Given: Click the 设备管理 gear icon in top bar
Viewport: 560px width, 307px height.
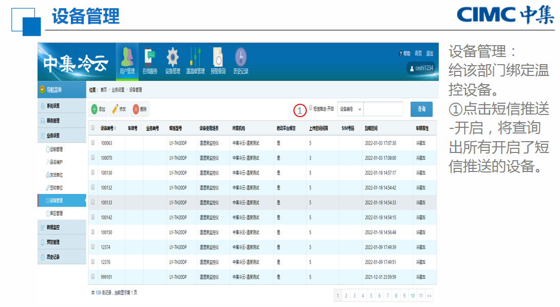Looking at the screenshot, I should [x=173, y=61].
